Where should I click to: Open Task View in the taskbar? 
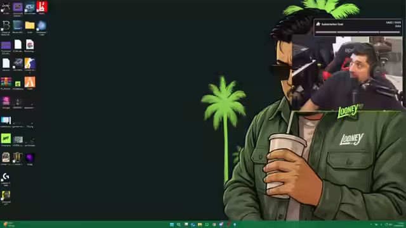[186, 224]
